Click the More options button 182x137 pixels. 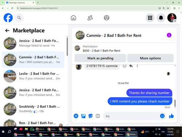coord(150,58)
